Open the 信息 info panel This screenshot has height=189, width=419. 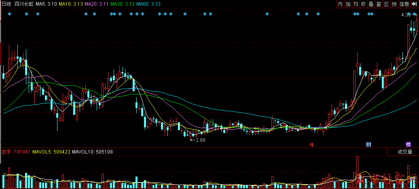coord(404,4)
